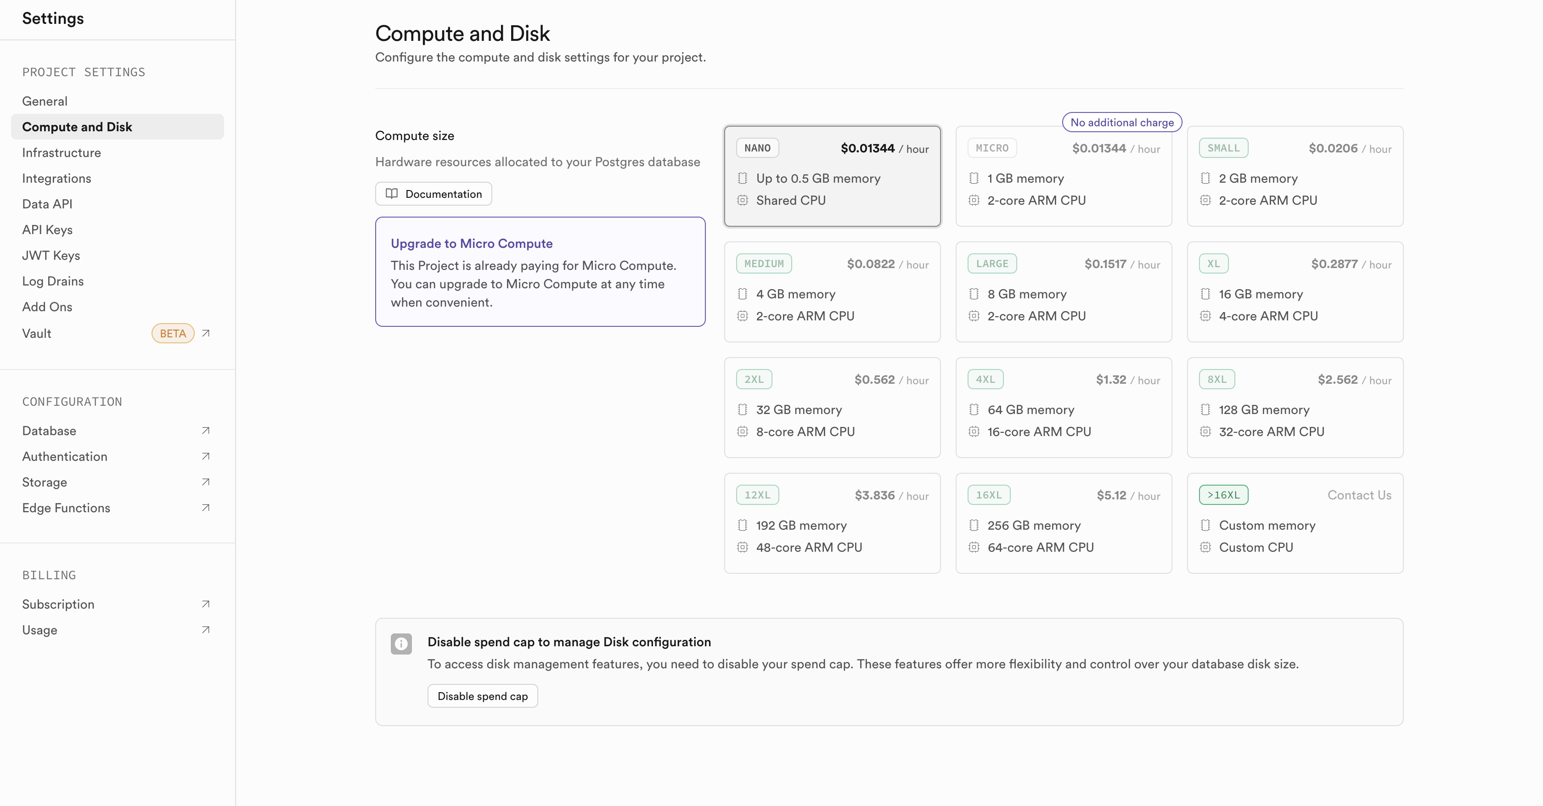
Task: Click external link arrow beside Vault
Action: (x=205, y=333)
